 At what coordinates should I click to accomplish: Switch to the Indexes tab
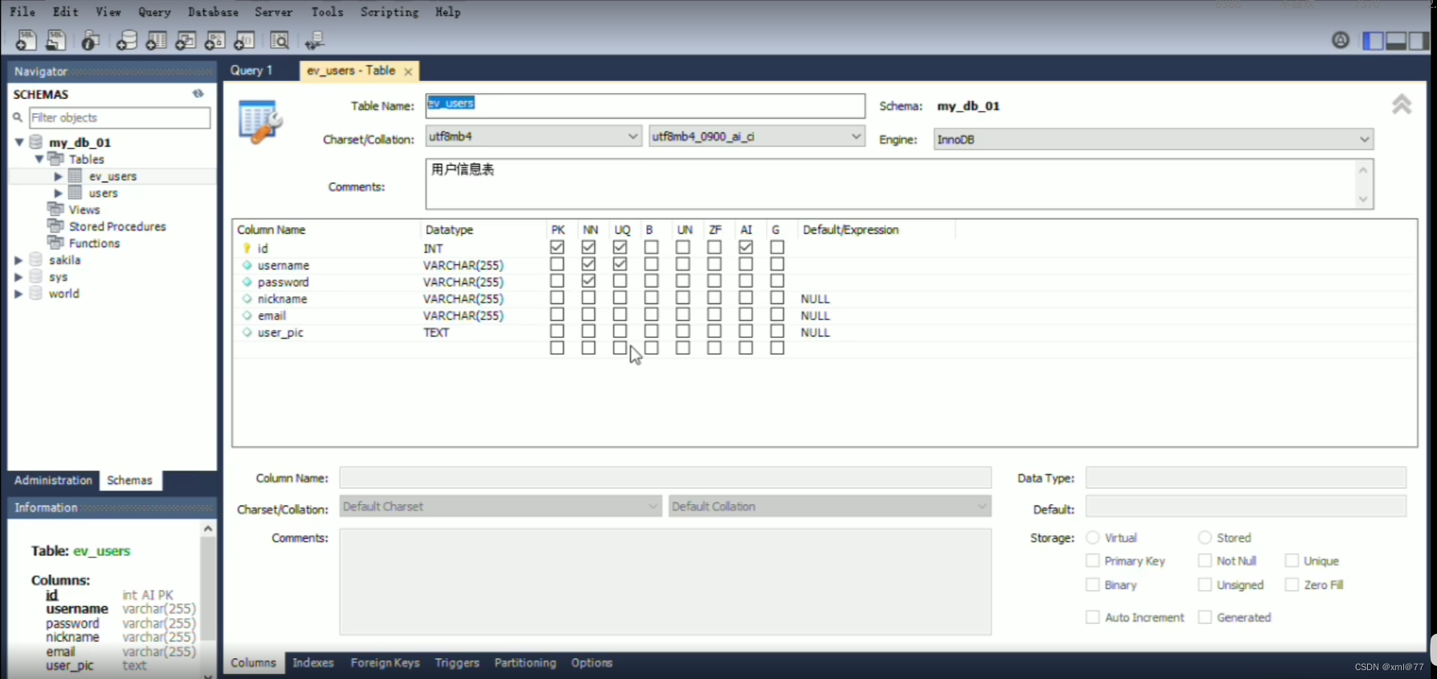pos(313,663)
